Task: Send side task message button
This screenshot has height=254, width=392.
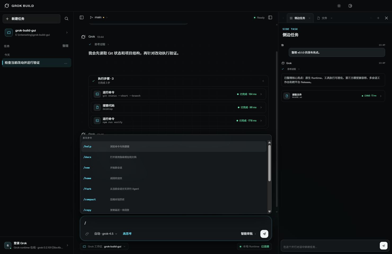Action: click(x=384, y=246)
